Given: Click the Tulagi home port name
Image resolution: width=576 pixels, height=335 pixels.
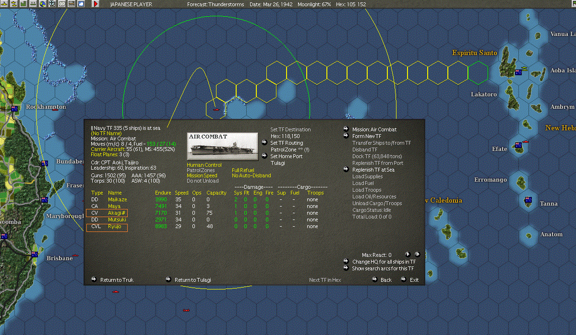Looking at the screenshot, I should (278, 162).
